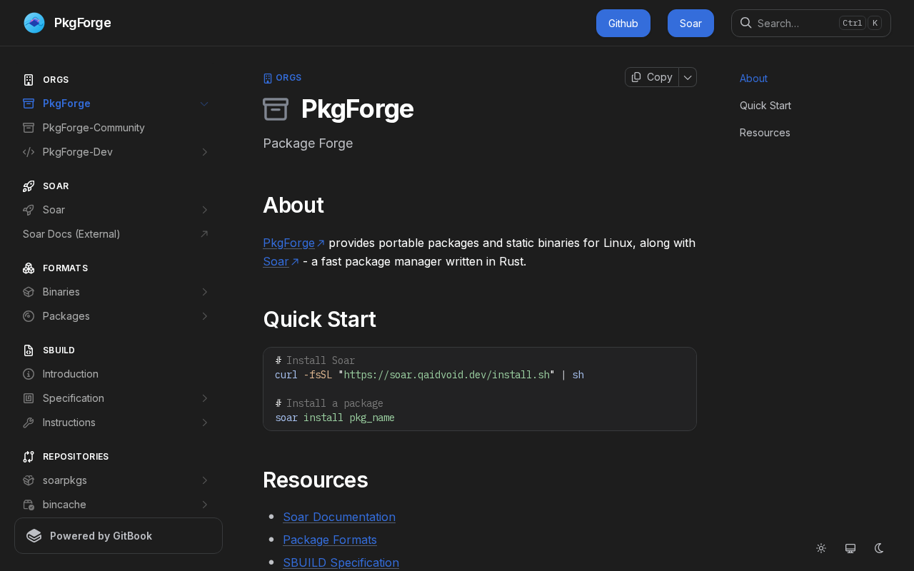Click the info icon beside Introduction
This screenshot has height=571, width=914.
pos(29,374)
